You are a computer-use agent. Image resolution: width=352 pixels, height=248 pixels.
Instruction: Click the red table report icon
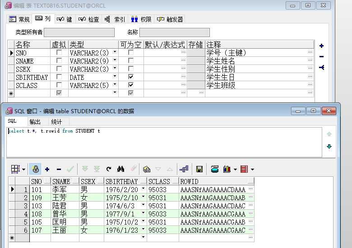(x=244, y=169)
